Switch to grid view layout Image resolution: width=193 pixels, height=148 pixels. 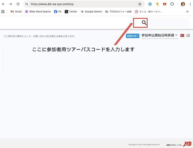182,35
